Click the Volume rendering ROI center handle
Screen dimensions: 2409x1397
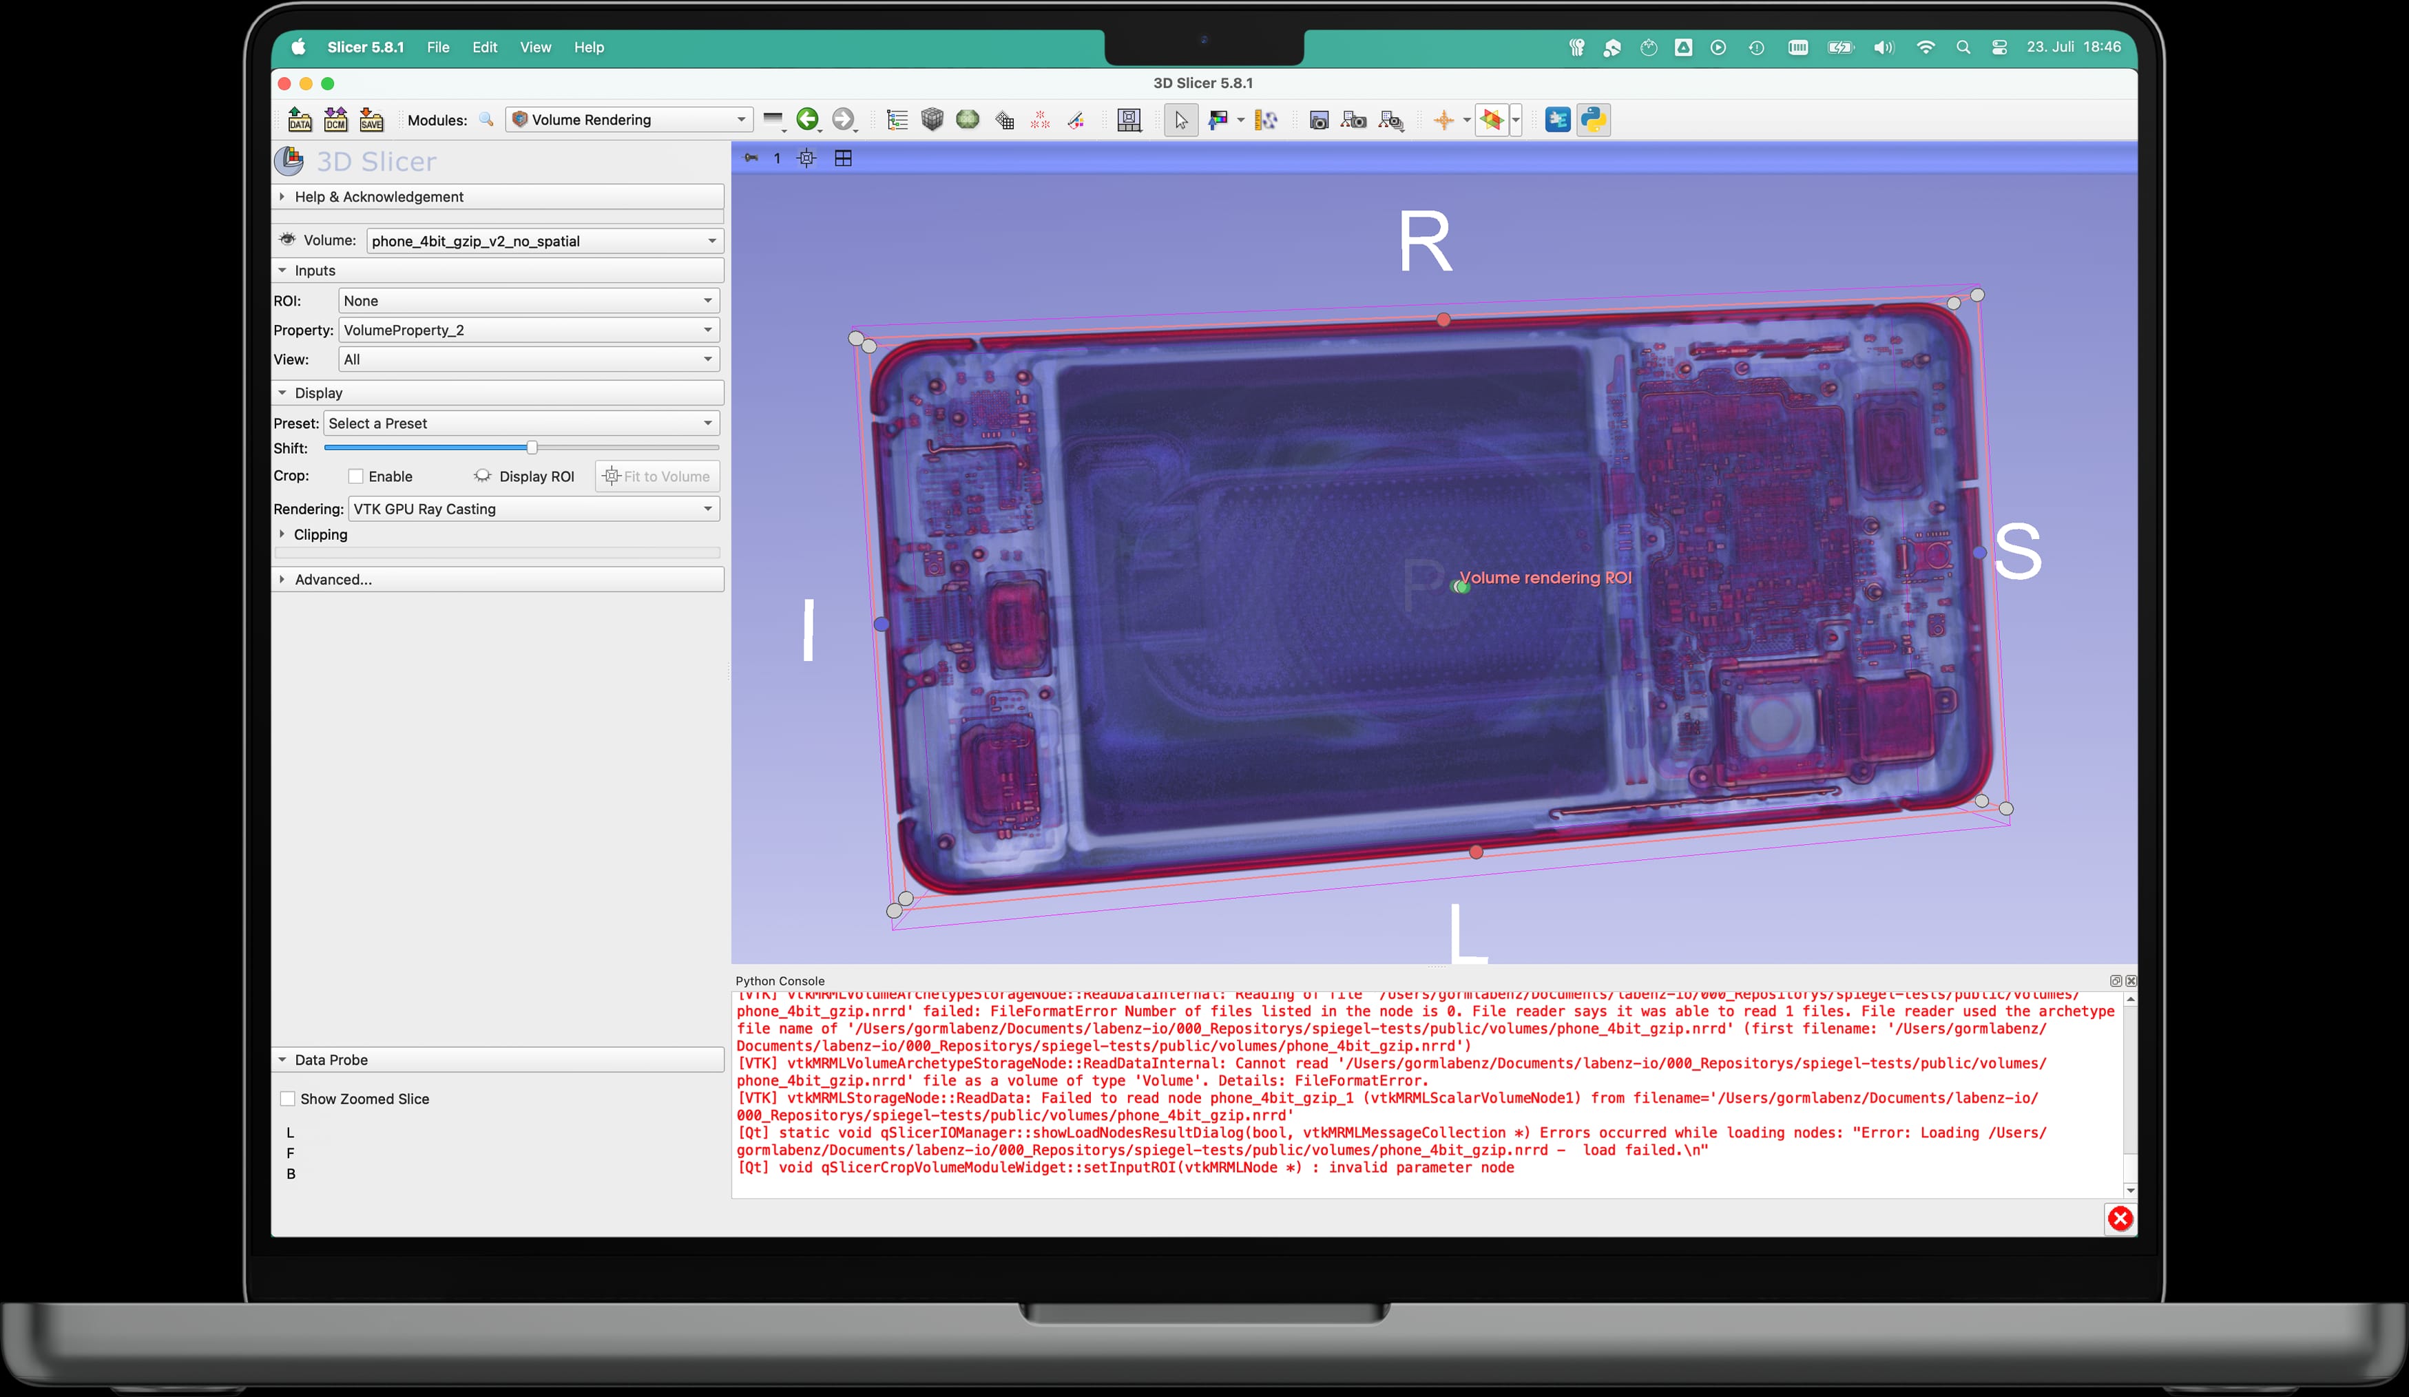coord(1461,587)
